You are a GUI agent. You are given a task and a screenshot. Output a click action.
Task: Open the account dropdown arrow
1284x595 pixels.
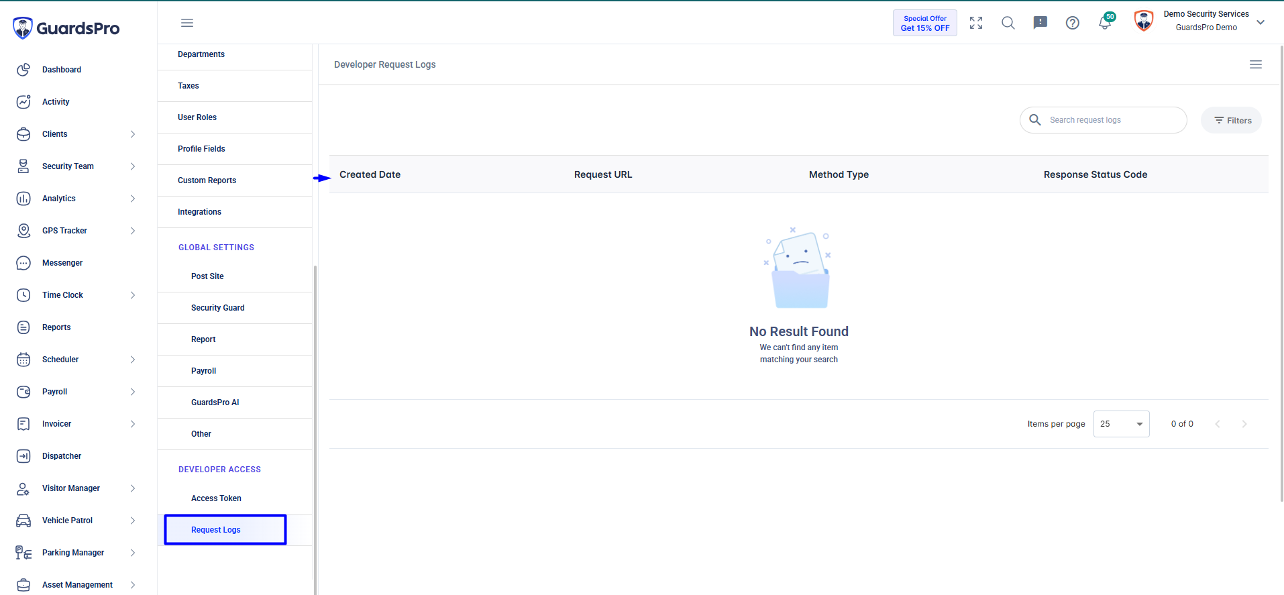1261,22
